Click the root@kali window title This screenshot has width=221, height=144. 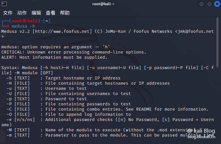[x=103, y=4]
